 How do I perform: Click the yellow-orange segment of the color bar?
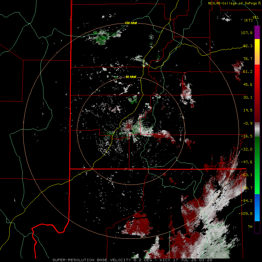[x=257, y=52]
